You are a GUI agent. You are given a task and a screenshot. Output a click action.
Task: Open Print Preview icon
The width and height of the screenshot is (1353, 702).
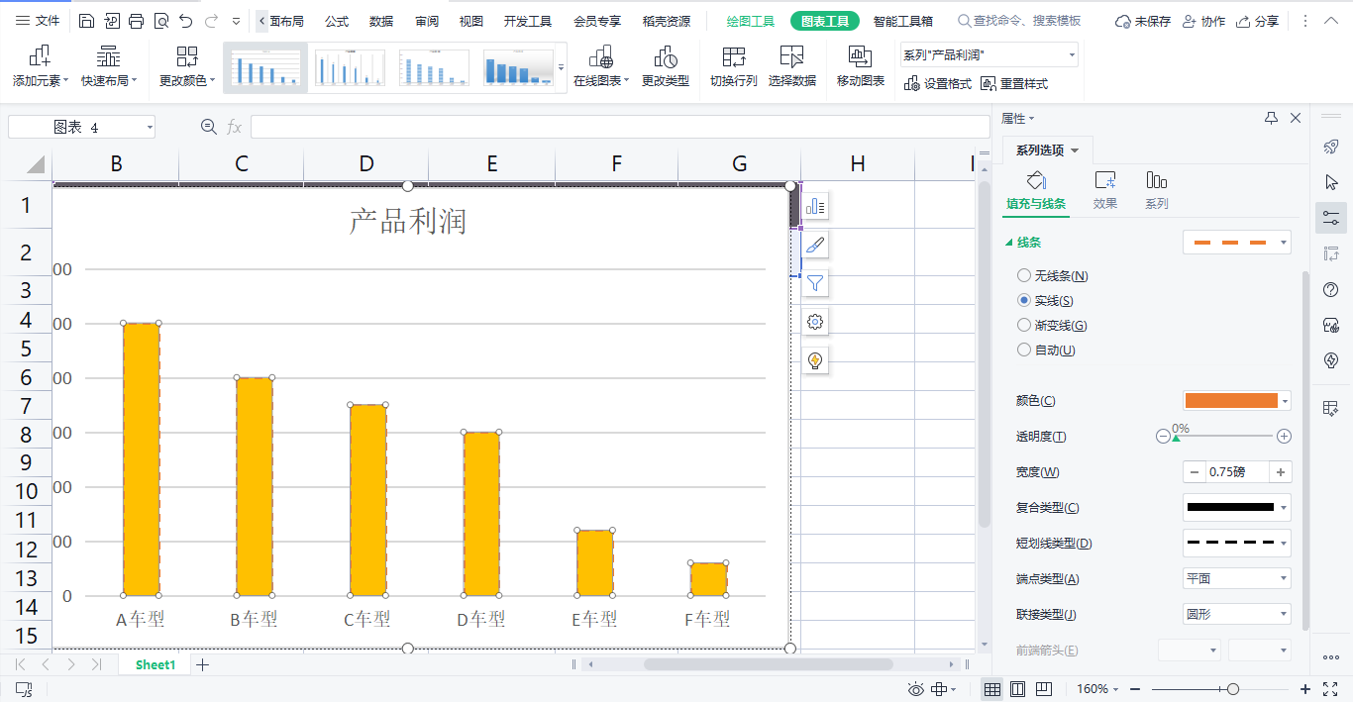[x=161, y=21]
